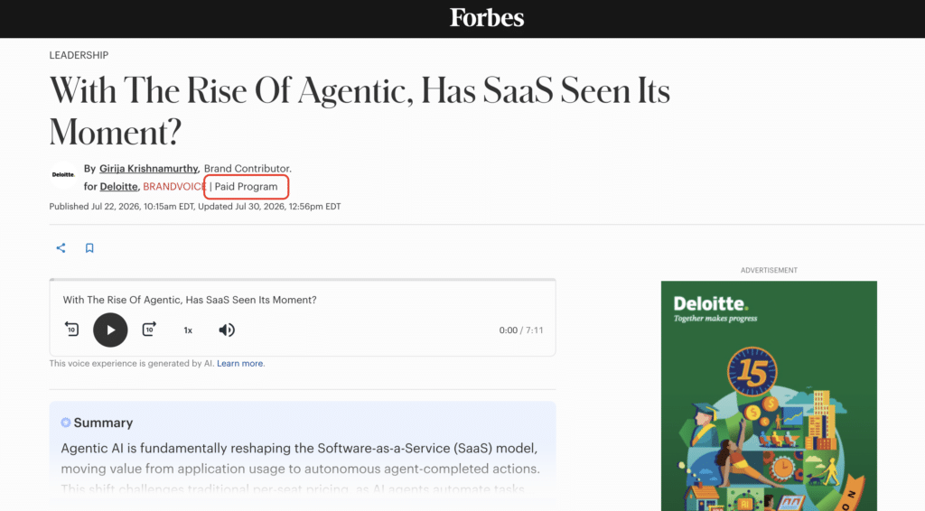Viewport: 925px width, 511px height.
Task: Rewind audio 10 seconds
Action: coord(71,329)
